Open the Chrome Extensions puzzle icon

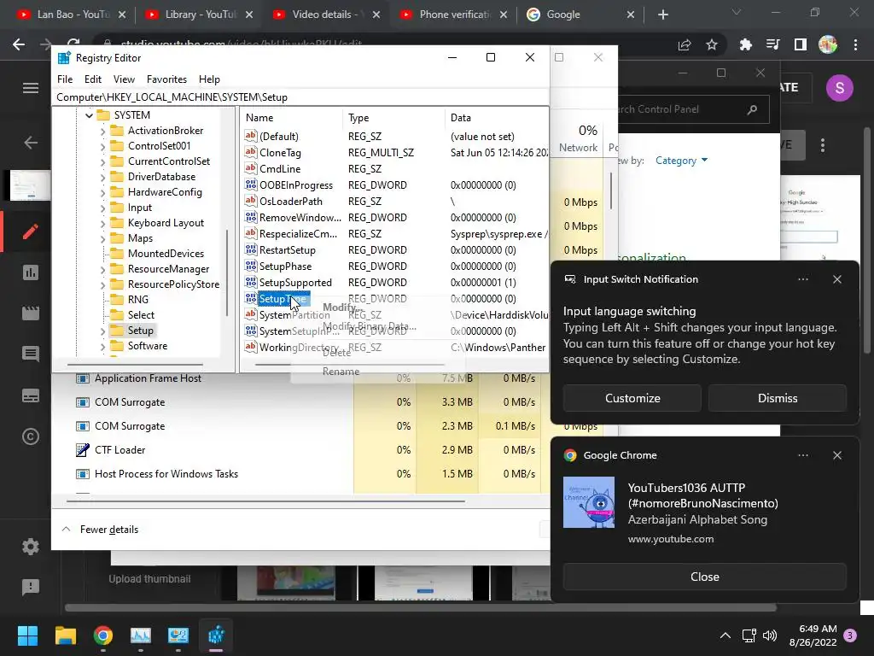pyautogui.click(x=745, y=44)
